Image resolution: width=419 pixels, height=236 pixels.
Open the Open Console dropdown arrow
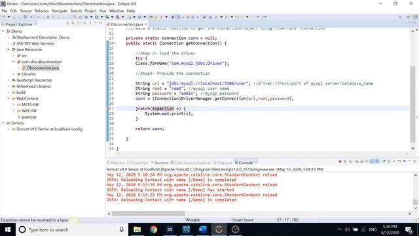pyautogui.click(x=405, y=161)
